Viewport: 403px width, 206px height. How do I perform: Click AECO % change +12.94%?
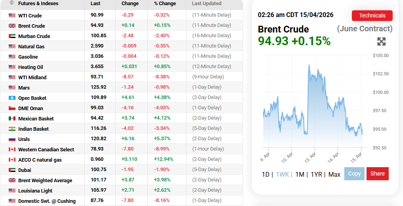tap(163, 159)
